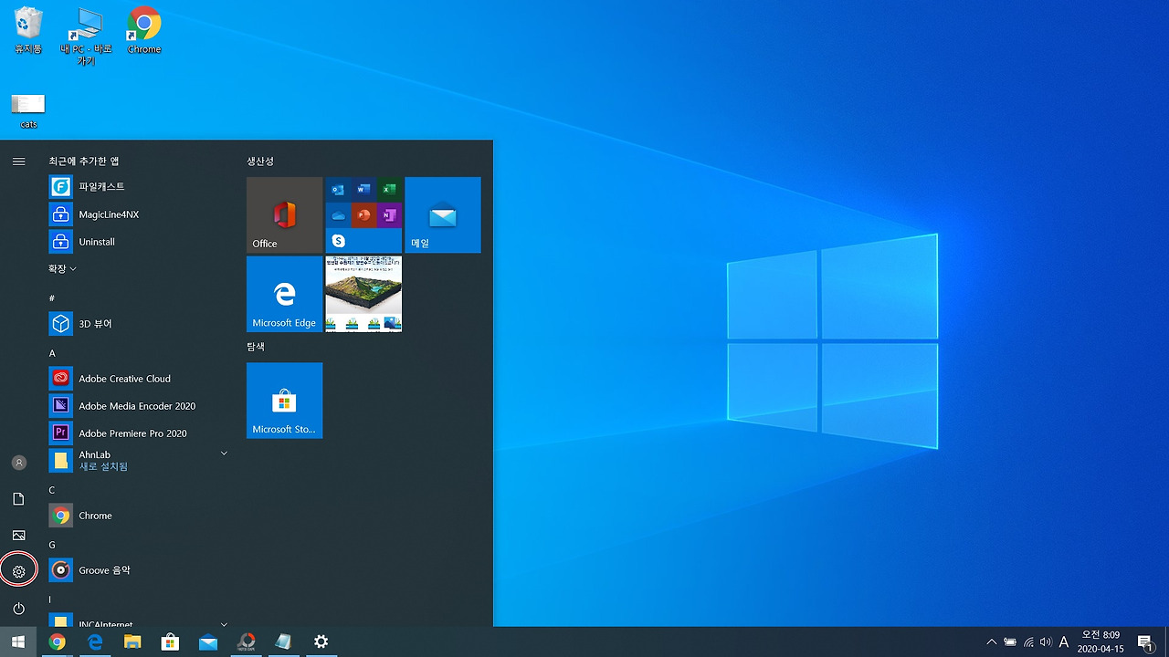1169x657 pixels.
Task: Launch Chrome from the Start app list
Action: click(x=137, y=516)
